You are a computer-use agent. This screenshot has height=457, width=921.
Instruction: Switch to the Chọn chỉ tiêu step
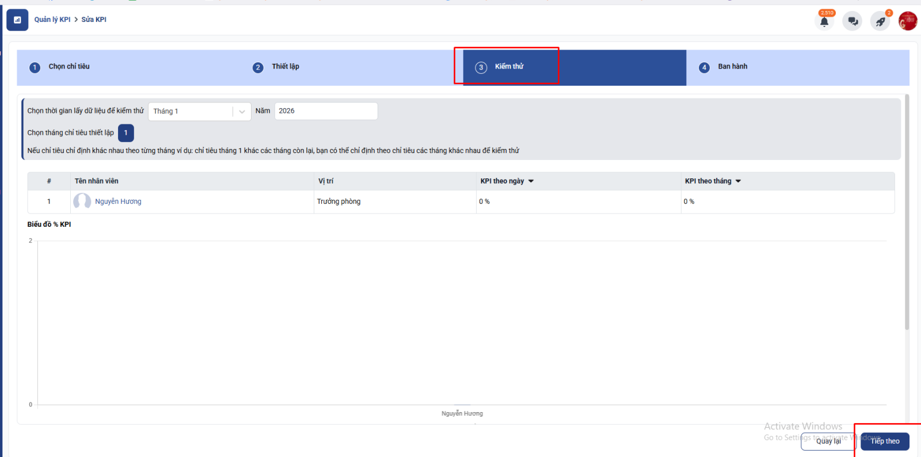tap(69, 67)
